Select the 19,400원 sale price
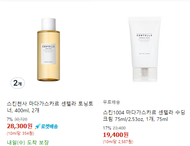Viewport: 190px width, 146px height. click(x=116, y=135)
